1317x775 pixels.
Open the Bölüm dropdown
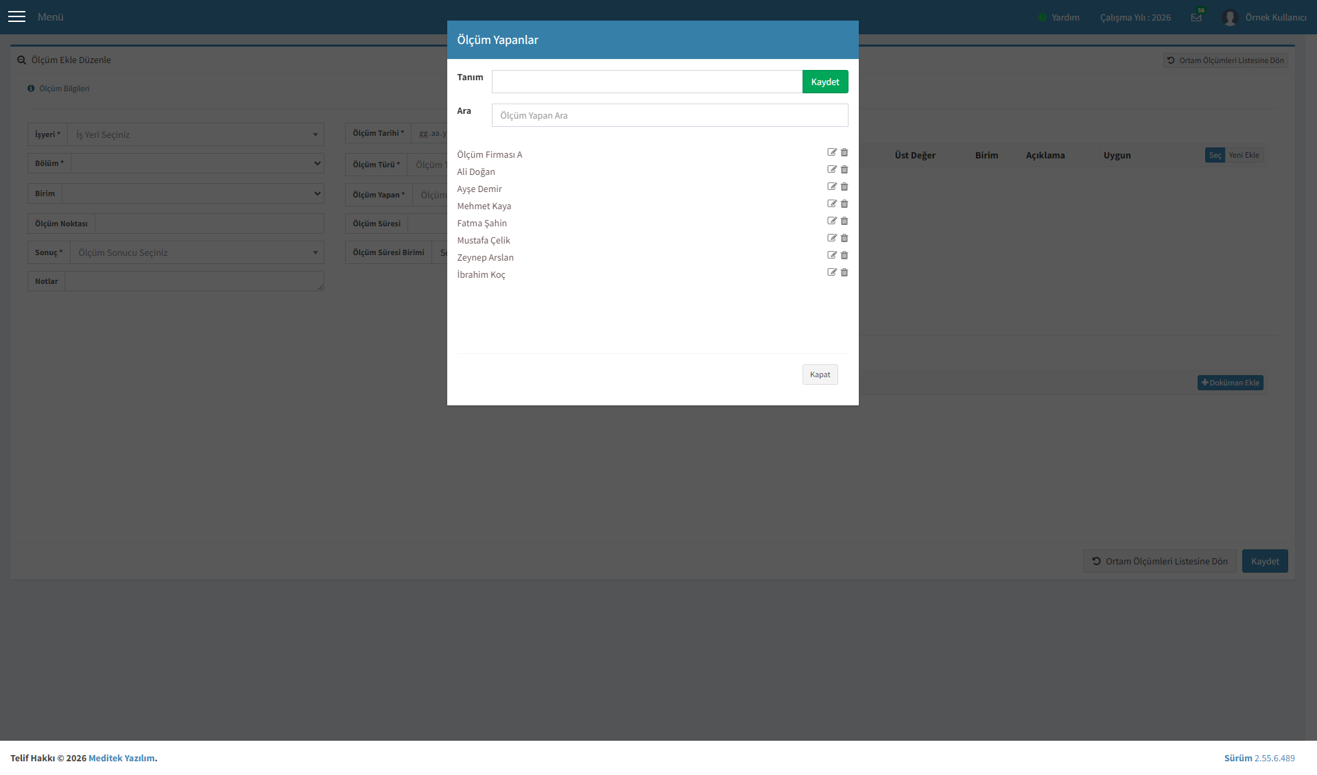click(x=197, y=163)
